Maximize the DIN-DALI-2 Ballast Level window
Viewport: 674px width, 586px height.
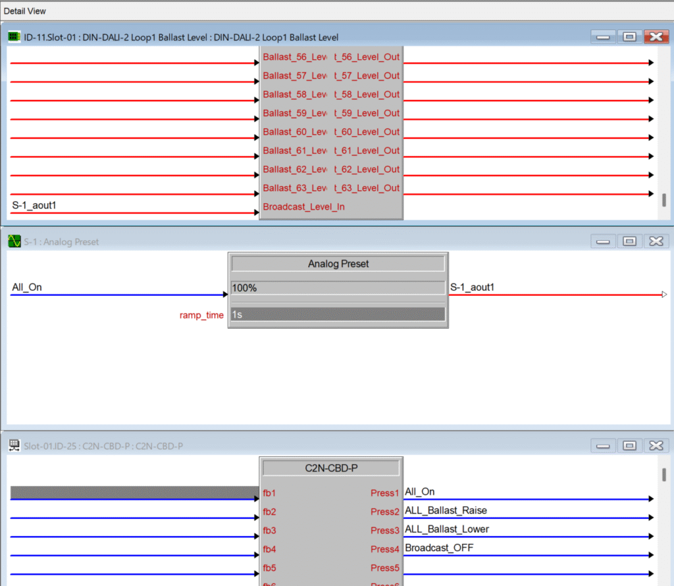tap(629, 37)
